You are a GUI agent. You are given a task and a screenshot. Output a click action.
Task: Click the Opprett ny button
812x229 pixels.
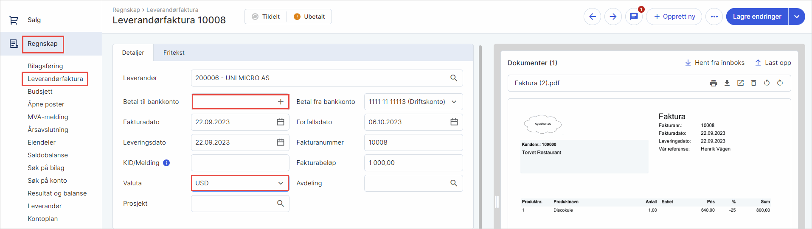674,17
